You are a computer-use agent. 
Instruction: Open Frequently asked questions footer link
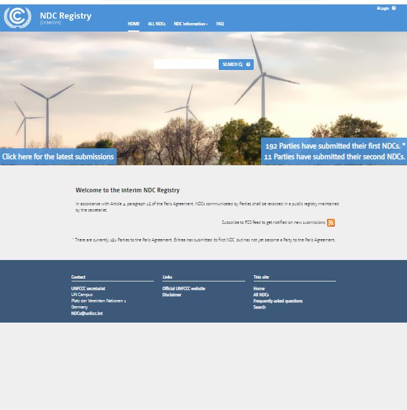point(278,301)
